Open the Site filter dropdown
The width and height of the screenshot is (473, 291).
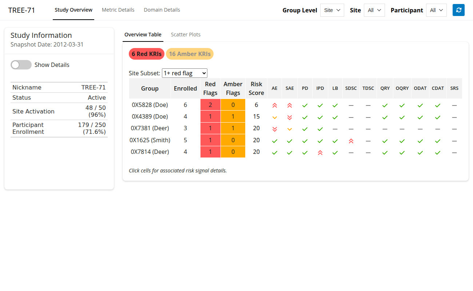coord(374,10)
